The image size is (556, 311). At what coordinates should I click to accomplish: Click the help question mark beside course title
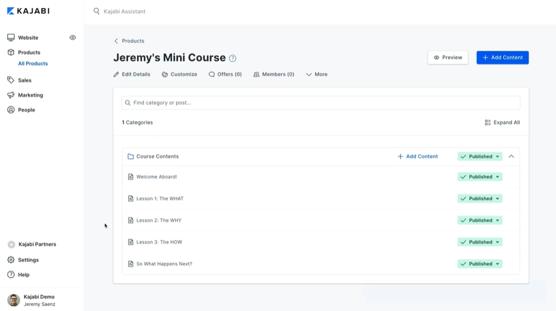click(233, 58)
